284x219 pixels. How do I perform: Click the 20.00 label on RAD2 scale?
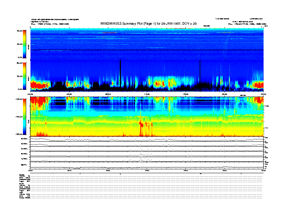click(x=20, y=44)
